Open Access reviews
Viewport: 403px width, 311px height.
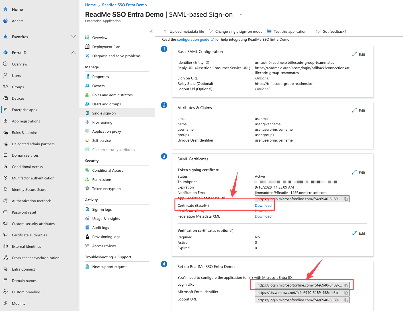click(x=104, y=246)
